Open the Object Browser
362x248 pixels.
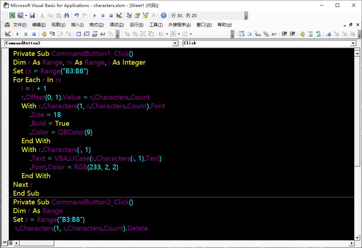point(145,15)
